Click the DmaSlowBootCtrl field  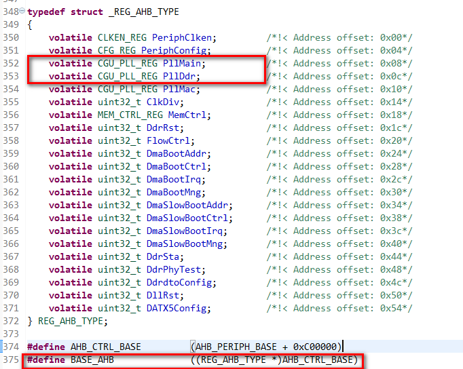pos(187,218)
